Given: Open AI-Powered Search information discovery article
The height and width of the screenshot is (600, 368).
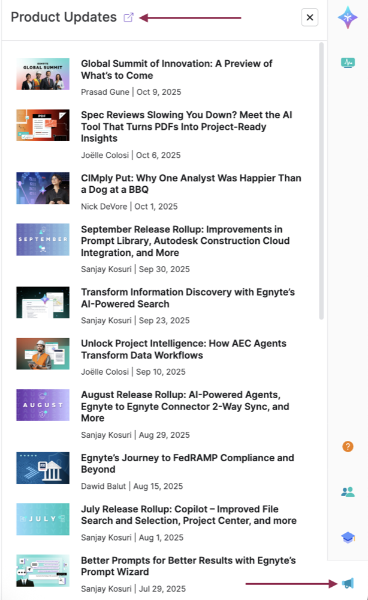Looking at the screenshot, I should pyautogui.click(x=188, y=298).
